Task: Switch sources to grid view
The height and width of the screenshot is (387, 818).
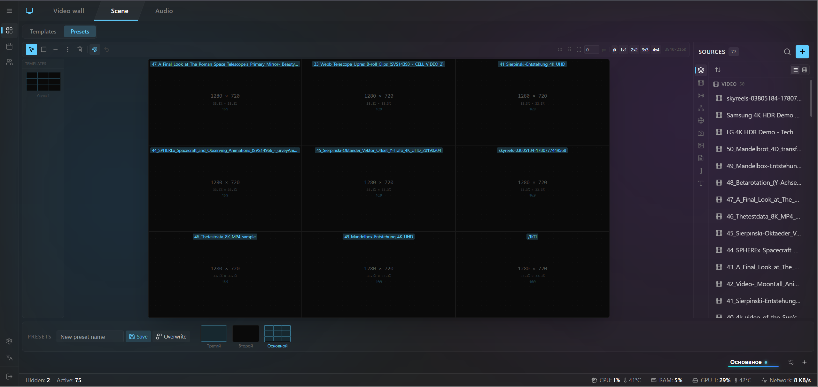Action: tap(805, 70)
